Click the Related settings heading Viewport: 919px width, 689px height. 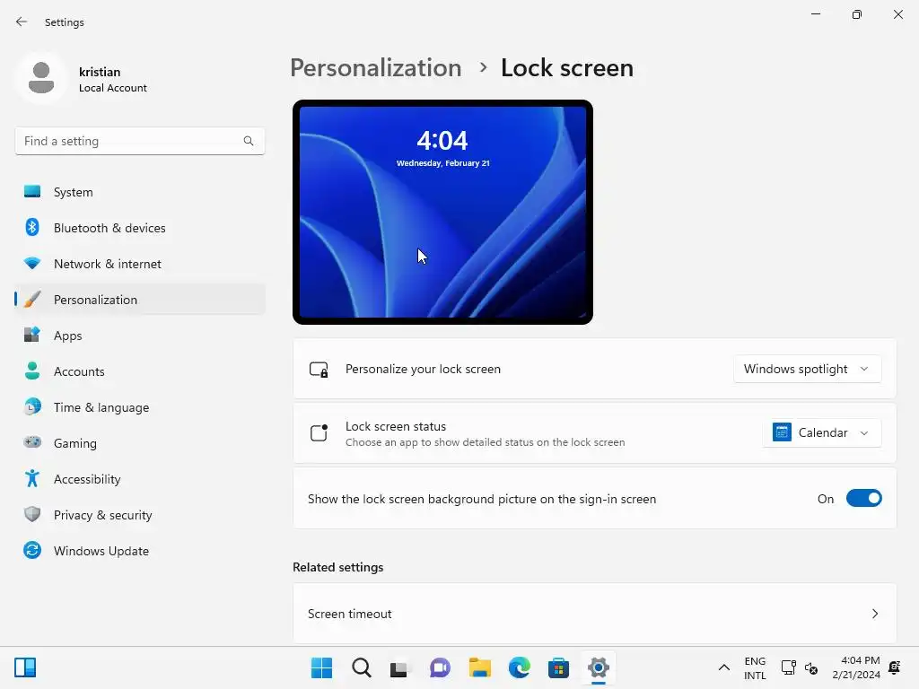337,567
